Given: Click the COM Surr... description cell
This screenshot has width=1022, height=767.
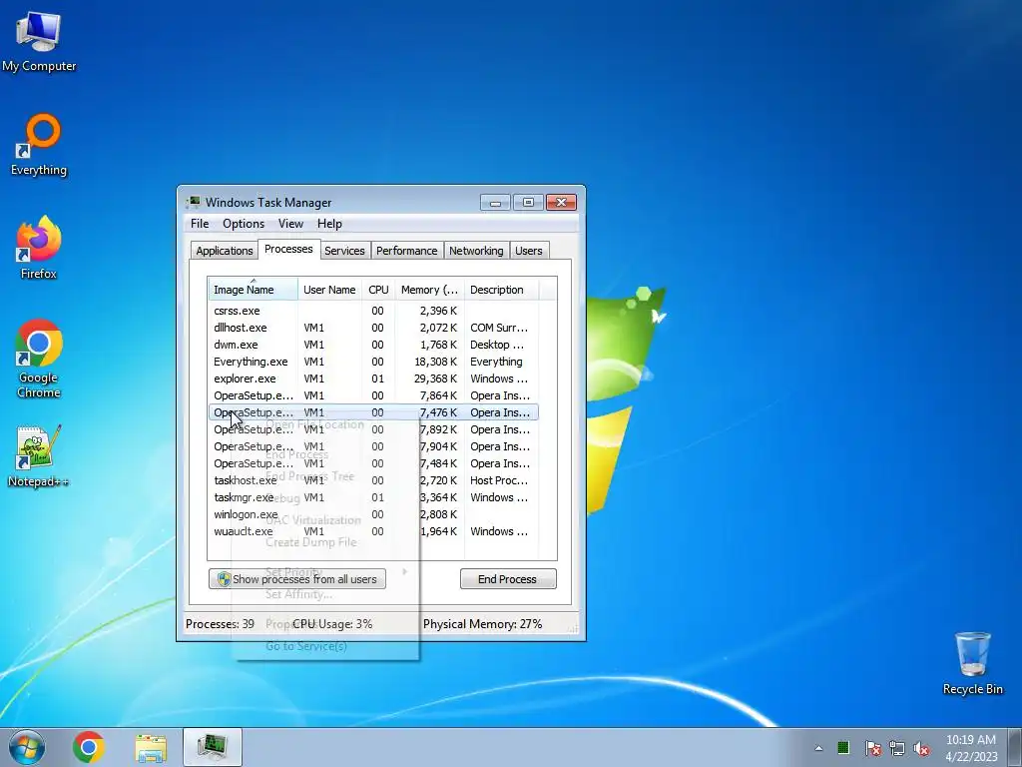Looking at the screenshot, I should [499, 328].
